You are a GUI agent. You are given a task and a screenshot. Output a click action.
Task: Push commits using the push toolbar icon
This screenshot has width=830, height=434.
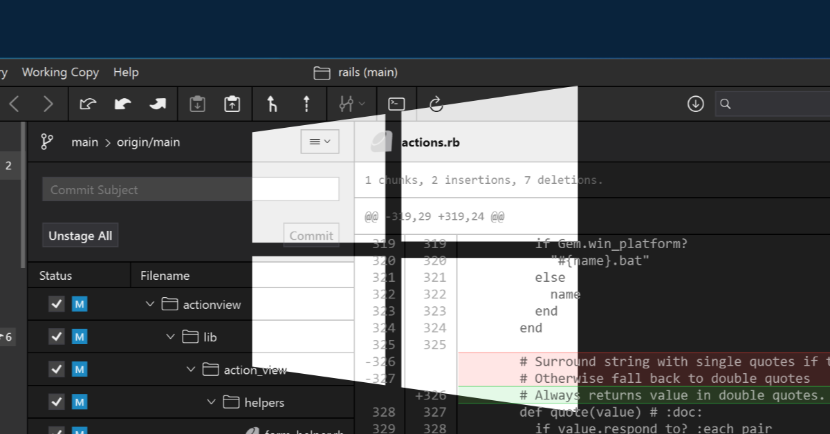[x=158, y=103]
